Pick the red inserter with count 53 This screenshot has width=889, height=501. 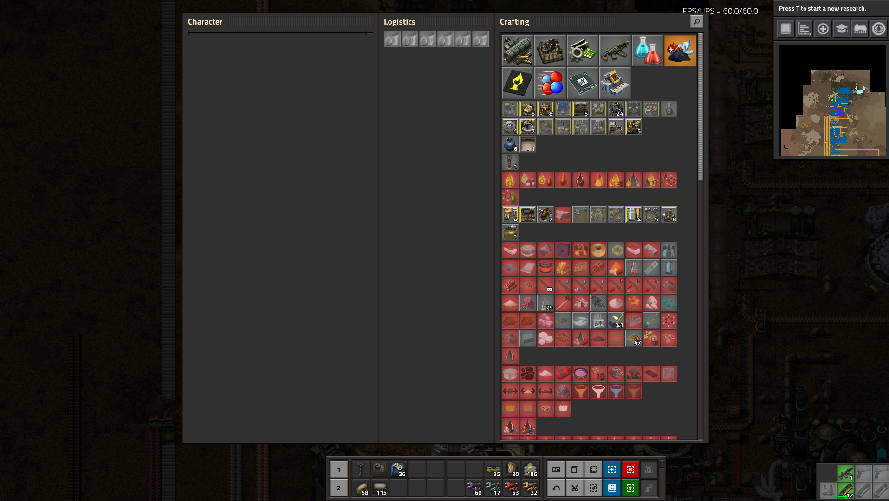coord(512,488)
